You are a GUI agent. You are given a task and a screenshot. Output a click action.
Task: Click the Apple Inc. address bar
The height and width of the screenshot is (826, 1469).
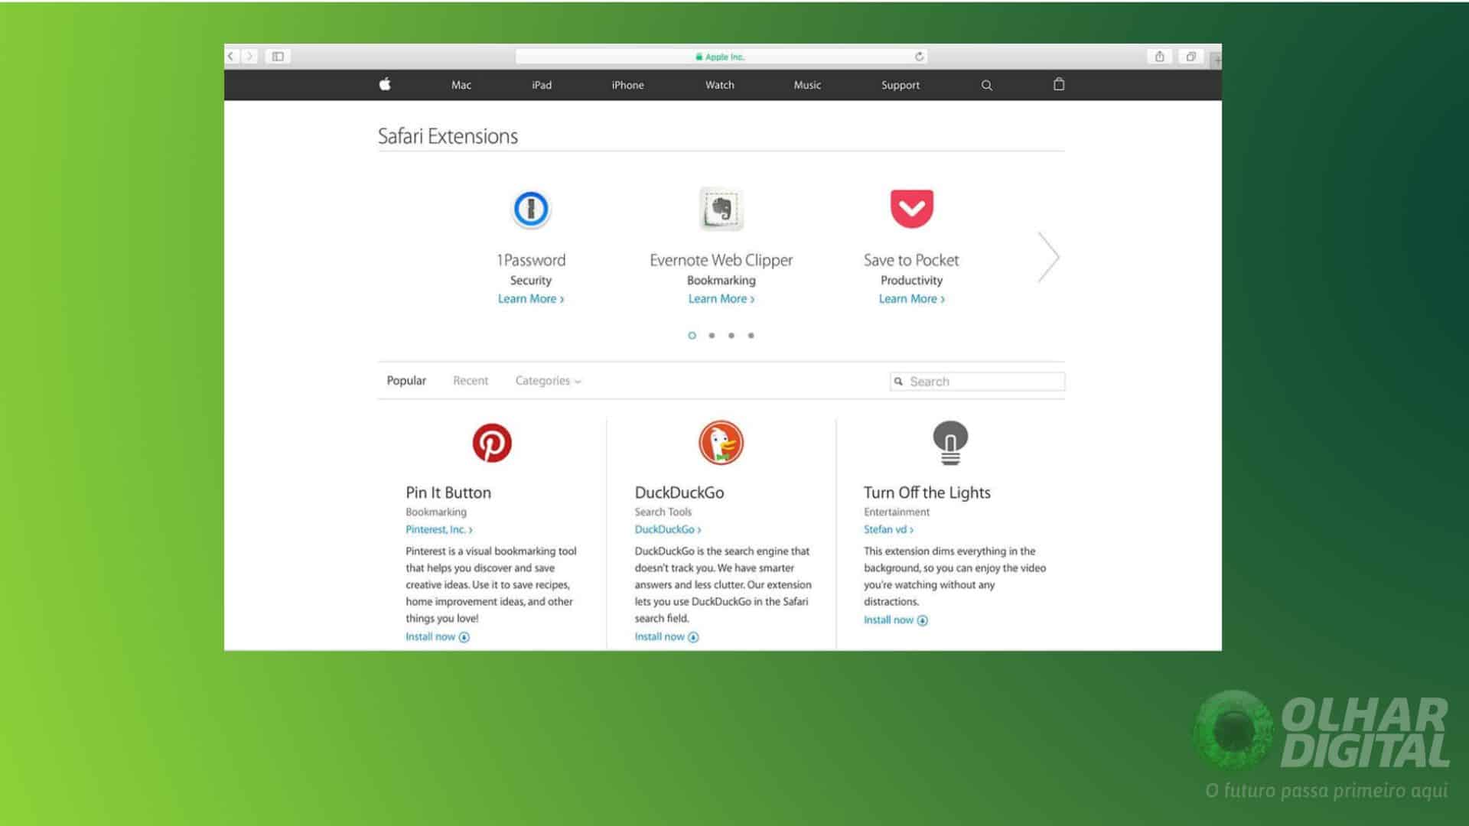(x=721, y=57)
